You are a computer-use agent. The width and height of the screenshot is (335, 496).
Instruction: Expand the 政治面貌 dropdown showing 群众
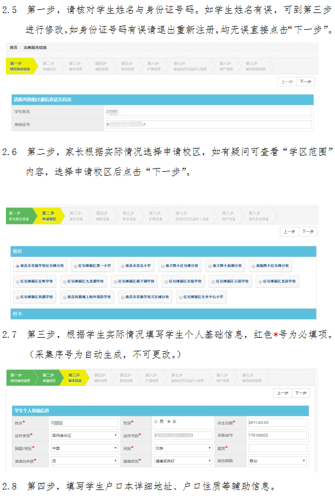pos(277,461)
